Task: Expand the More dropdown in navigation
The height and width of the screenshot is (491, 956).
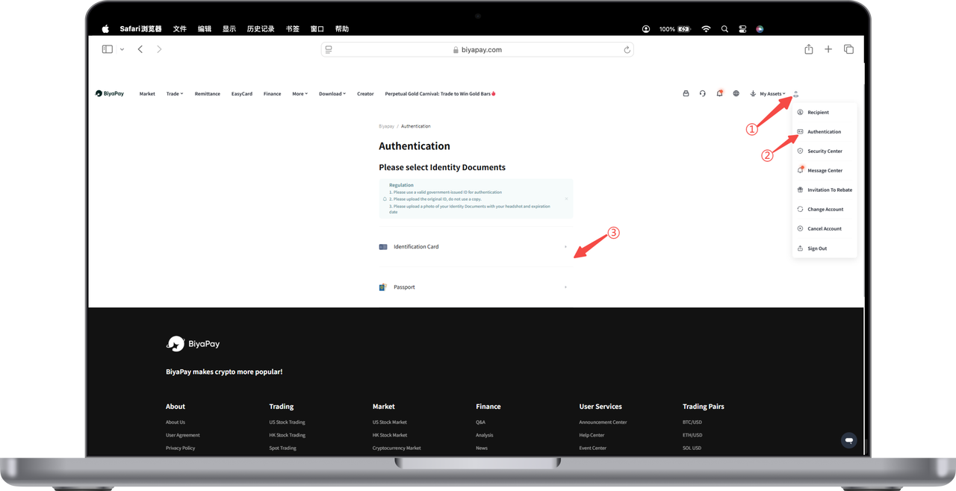Action: pos(299,94)
